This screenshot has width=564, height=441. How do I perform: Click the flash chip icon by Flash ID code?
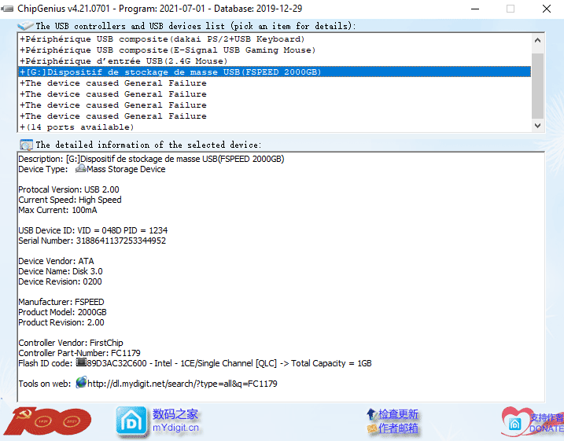(81, 362)
